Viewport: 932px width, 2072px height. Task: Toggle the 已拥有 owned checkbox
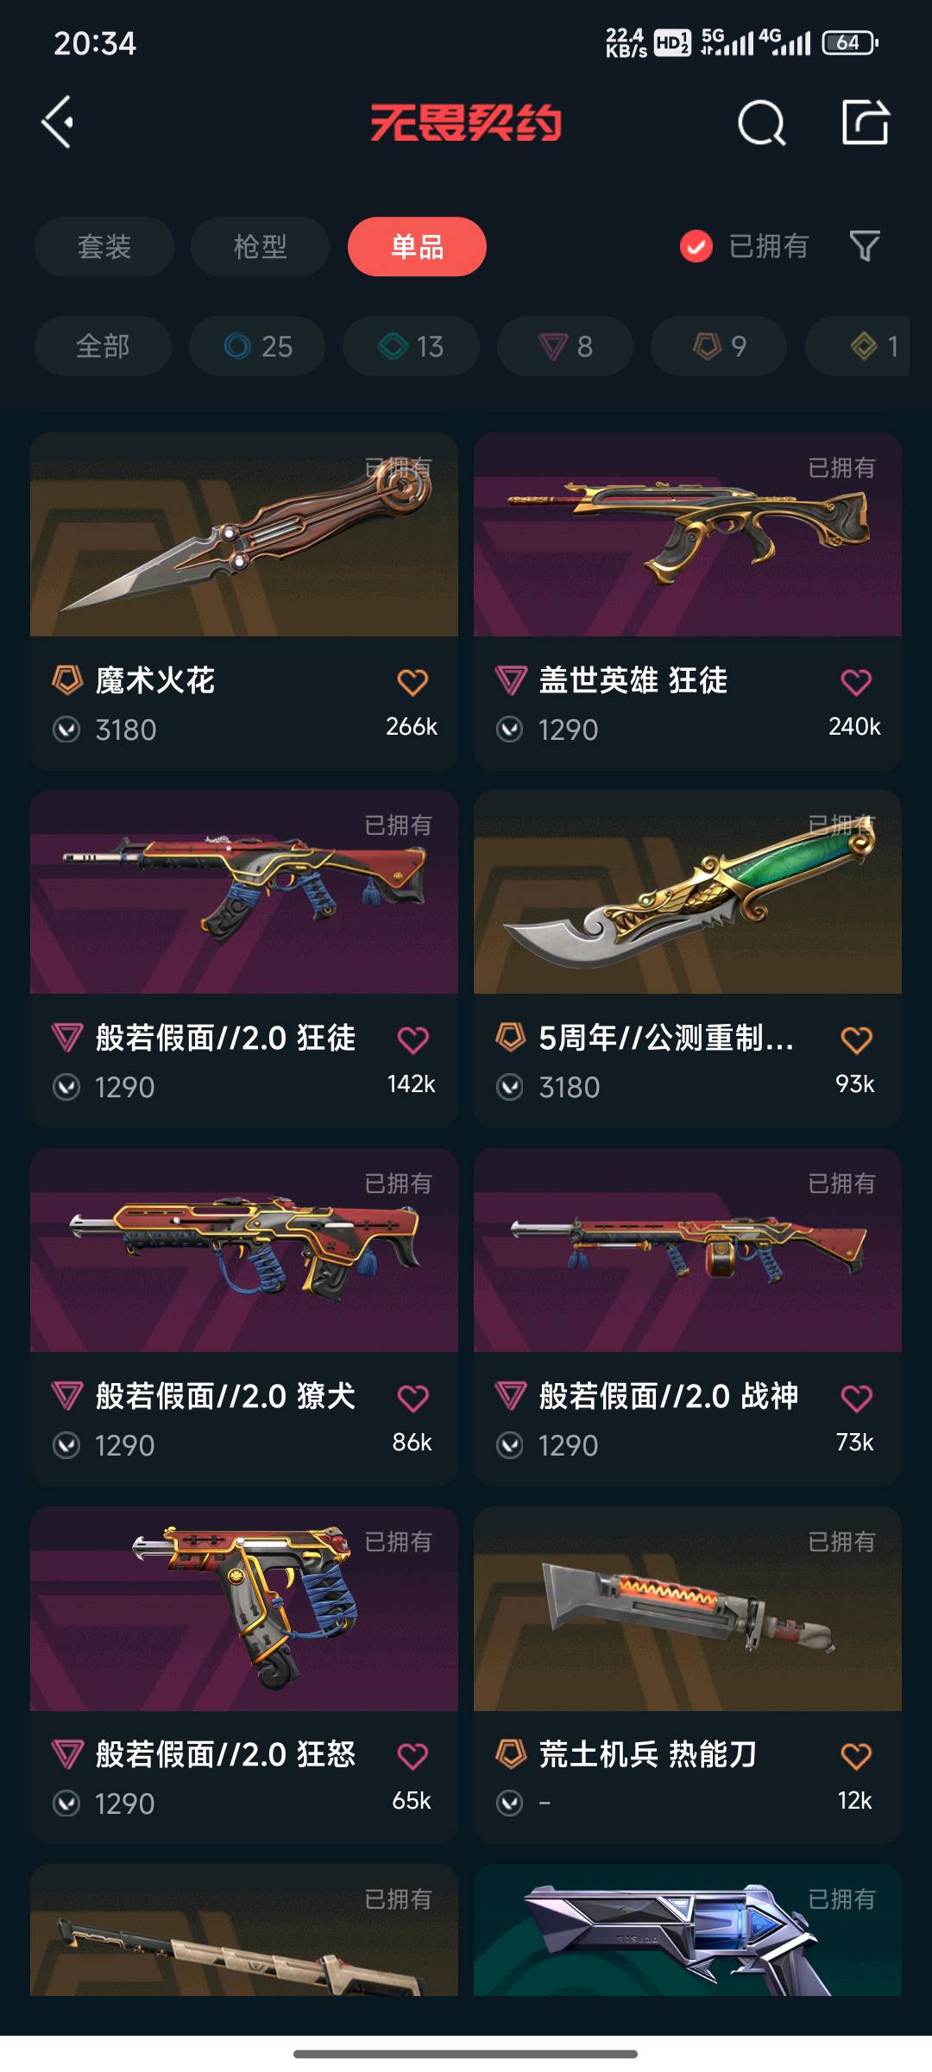(x=696, y=247)
